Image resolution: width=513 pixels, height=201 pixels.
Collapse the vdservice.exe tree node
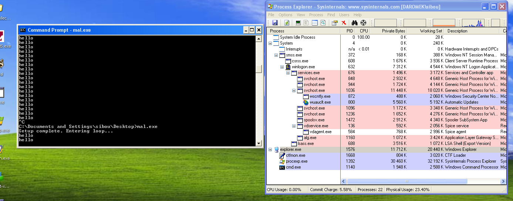294,126
